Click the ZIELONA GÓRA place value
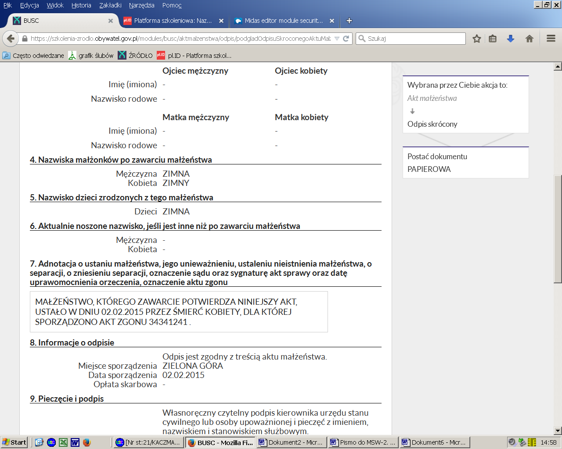 tap(193, 366)
